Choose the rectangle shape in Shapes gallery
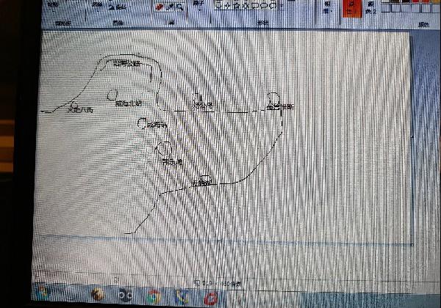This screenshot has width=441, height=308. pyautogui.click(x=255, y=4)
